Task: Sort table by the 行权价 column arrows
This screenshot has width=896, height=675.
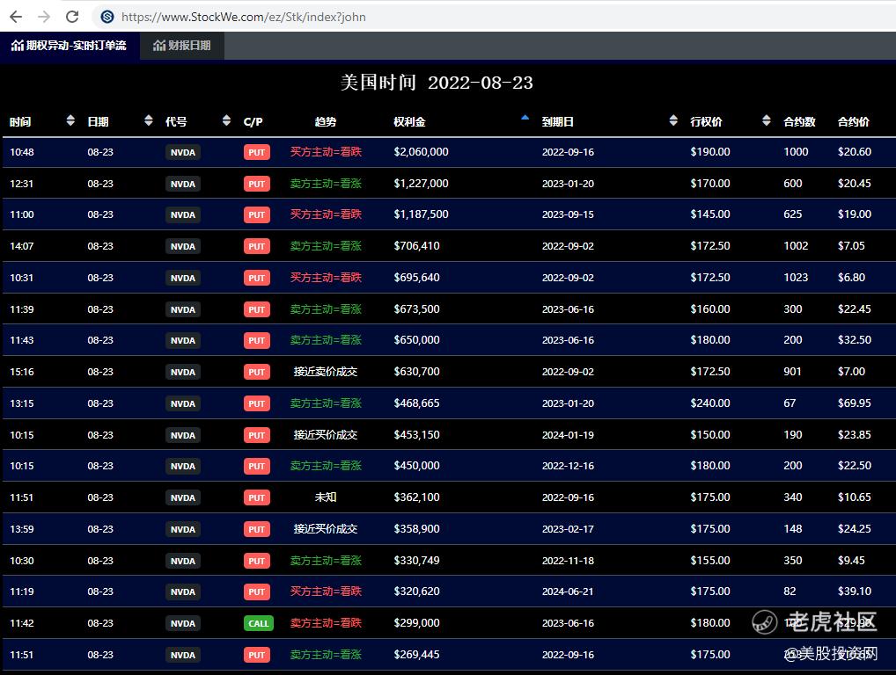Action: point(767,120)
